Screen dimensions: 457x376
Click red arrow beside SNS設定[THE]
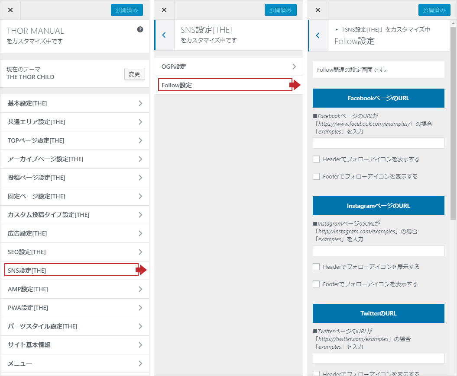point(141,271)
